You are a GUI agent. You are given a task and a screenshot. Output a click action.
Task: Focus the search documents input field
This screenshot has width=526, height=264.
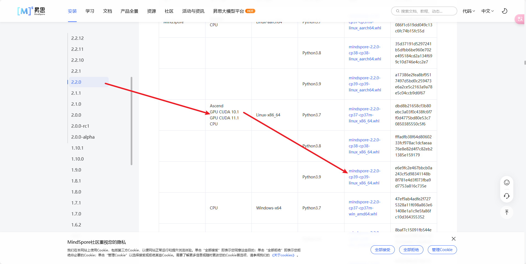click(424, 11)
